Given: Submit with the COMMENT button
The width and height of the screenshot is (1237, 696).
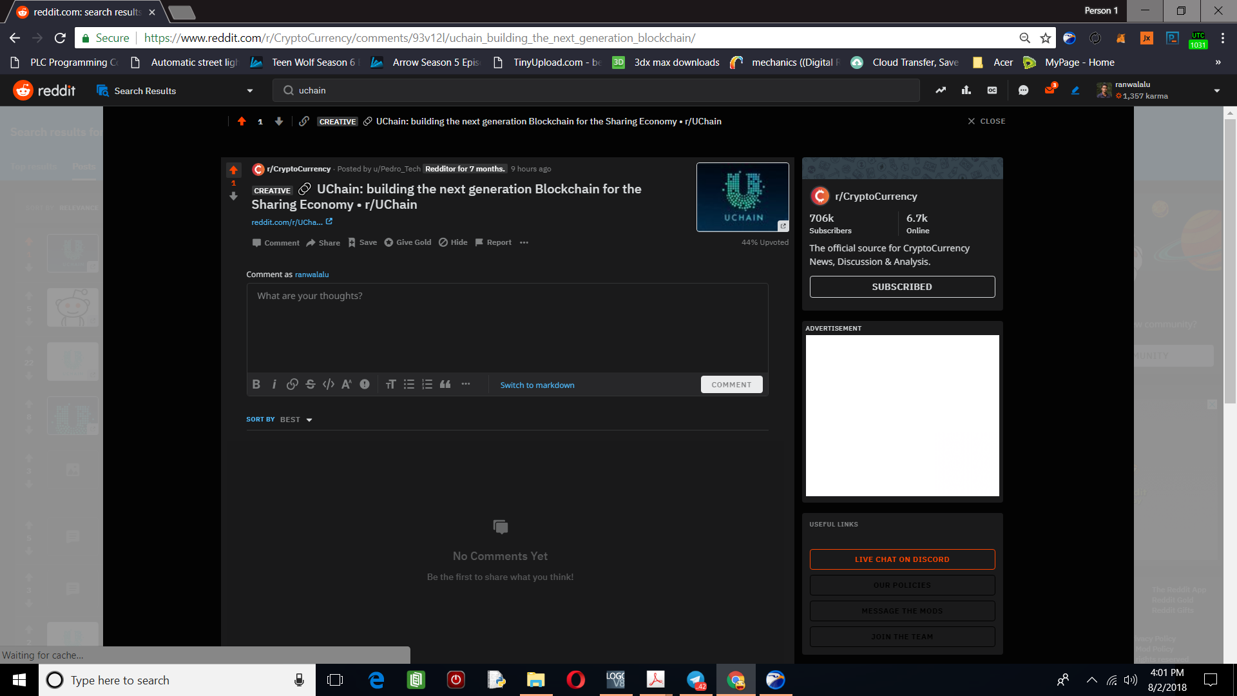Looking at the screenshot, I should [731, 385].
